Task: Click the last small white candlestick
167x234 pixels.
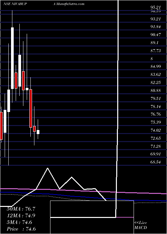Action: tap(38, 132)
